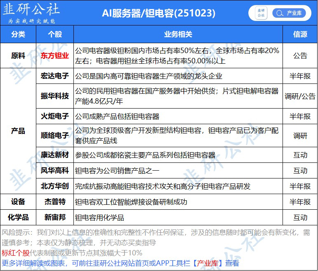The width and height of the screenshot is (318, 271).
Task: Click the 韭研公社 header logo text
Action: 31,9
